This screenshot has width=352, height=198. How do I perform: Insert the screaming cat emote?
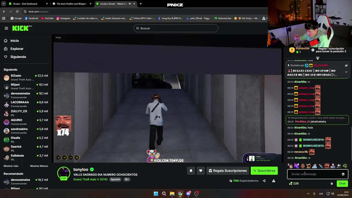tap(309, 166)
